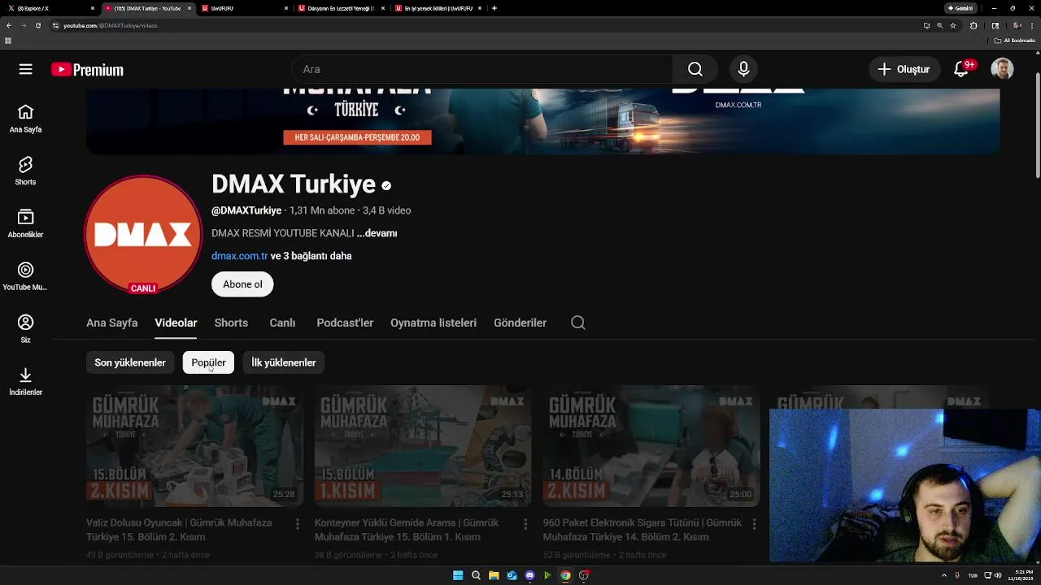The height and width of the screenshot is (585, 1041).
Task: Open 15.Bölüm 2.Kısım video thumbnail
Action: [194, 446]
